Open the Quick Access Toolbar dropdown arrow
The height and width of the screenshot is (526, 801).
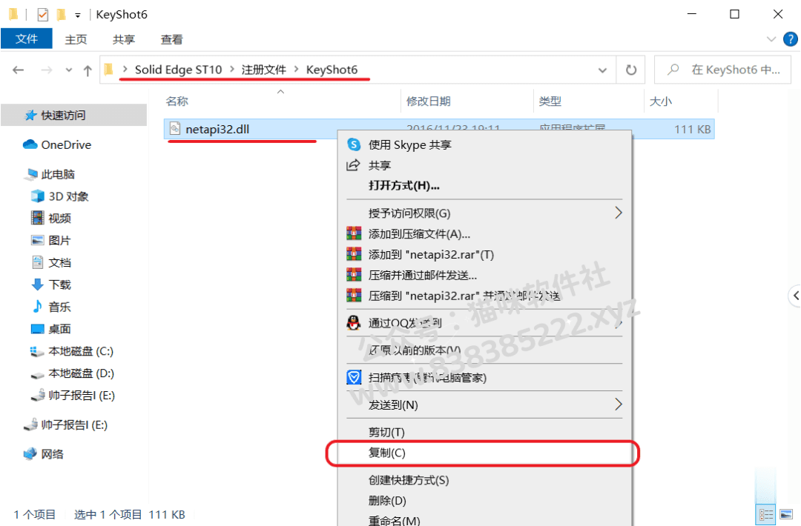tap(78, 16)
